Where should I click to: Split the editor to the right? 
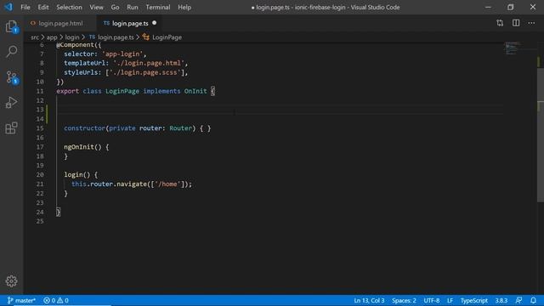click(x=516, y=23)
